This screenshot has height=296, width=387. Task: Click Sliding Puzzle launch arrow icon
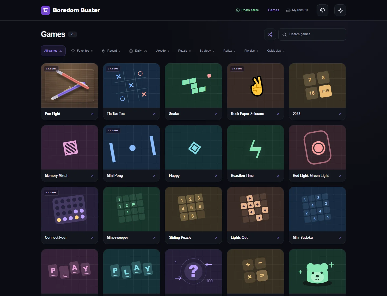[x=216, y=238]
